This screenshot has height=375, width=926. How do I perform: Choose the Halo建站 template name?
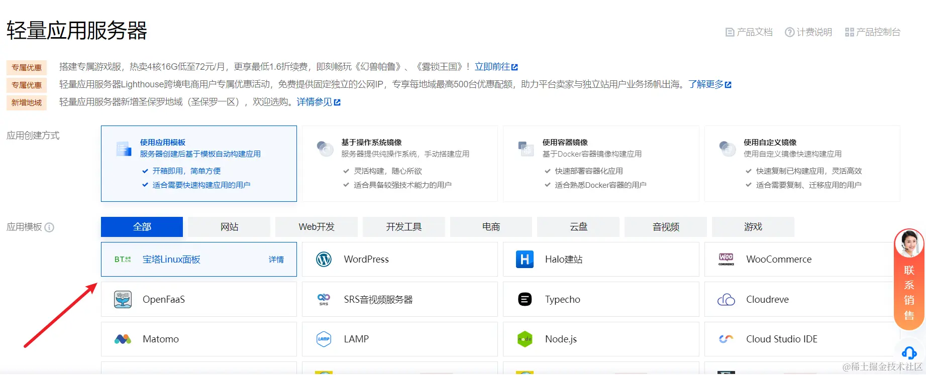point(564,260)
